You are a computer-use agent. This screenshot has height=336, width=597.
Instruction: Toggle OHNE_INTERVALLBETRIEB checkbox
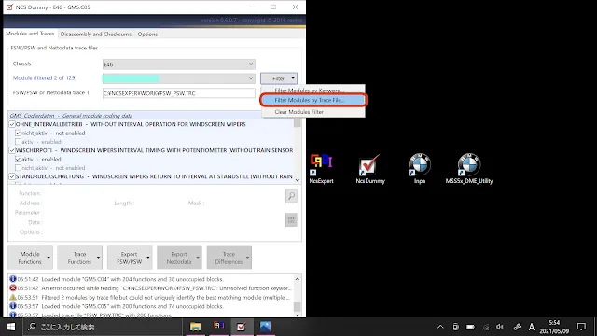[x=12, y=124]
